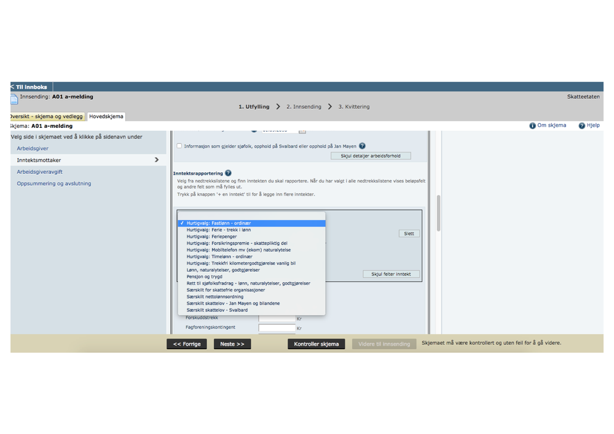Click the Forskuddstrekk amount field

click(277, 318)
